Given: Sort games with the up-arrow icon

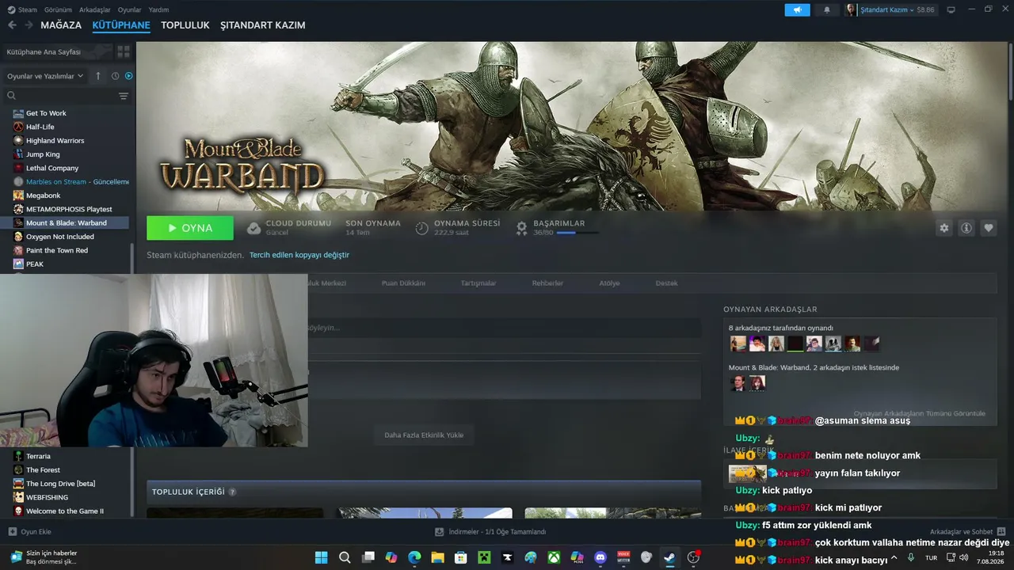Looking at the screenshot, I should pos(98,76).
